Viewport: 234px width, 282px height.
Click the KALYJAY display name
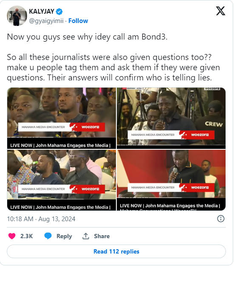click(x=42, y=11)
